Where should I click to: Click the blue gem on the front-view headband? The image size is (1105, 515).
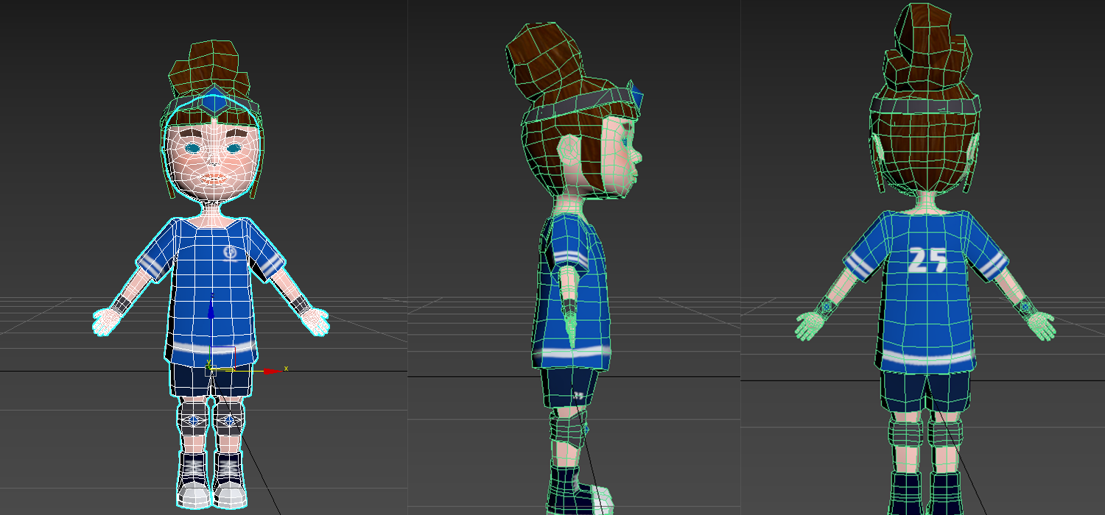tap(214, 102)
